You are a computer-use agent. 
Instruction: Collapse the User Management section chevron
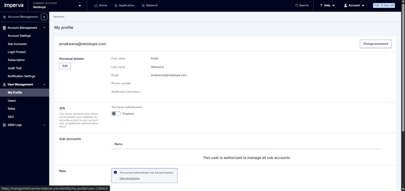point(44,84)
